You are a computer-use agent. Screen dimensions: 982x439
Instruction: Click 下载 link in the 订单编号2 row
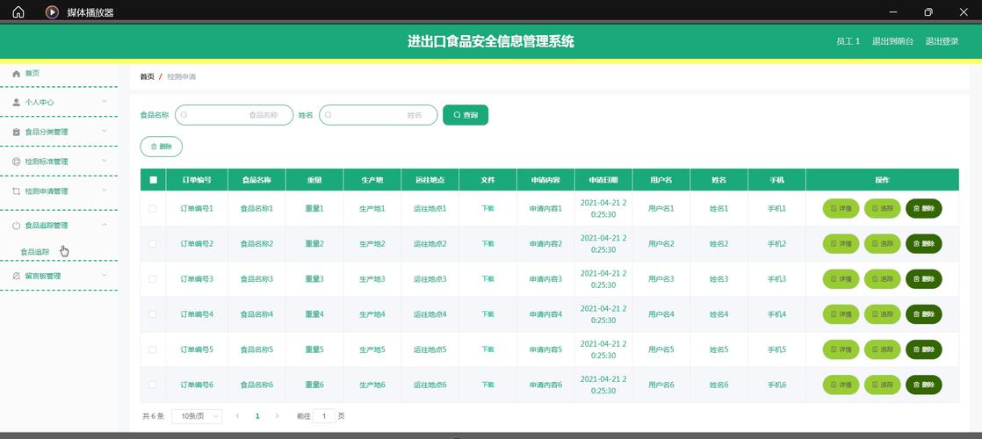pyautogui.click(x=487, y=244)
